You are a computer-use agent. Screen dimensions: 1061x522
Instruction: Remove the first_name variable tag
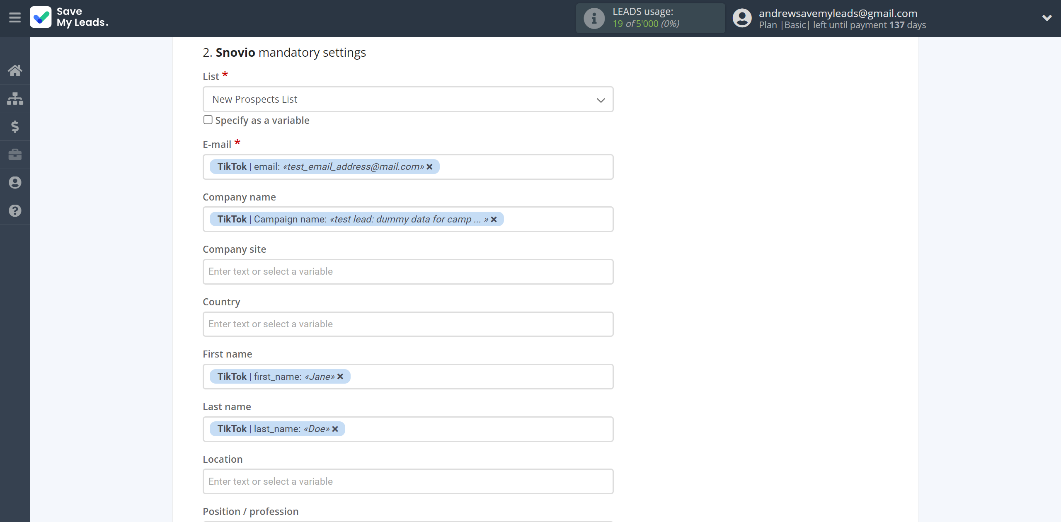[340, 376]
